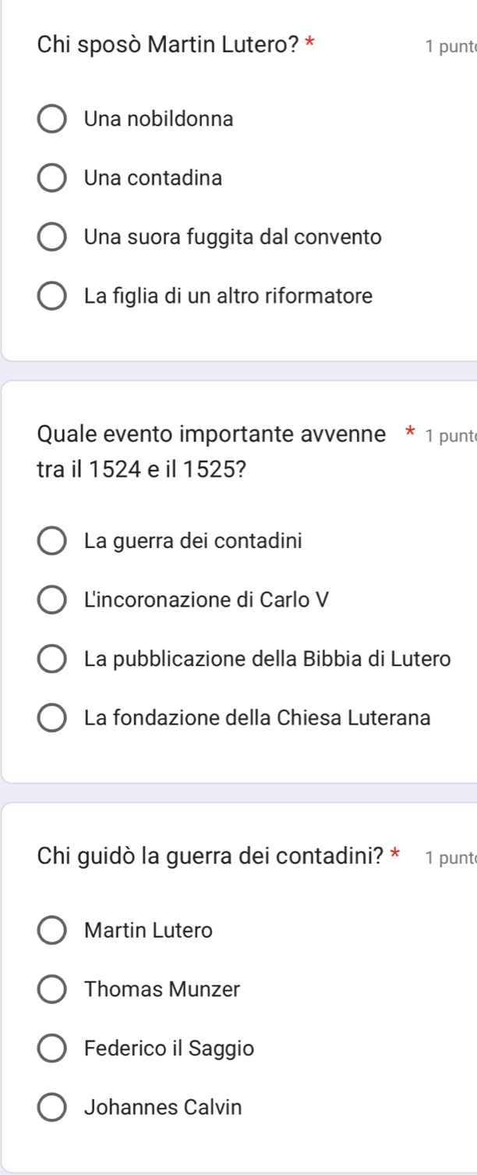
Task: Pick the 'Federico il Saggio' option
Action: click(52, 1049)
